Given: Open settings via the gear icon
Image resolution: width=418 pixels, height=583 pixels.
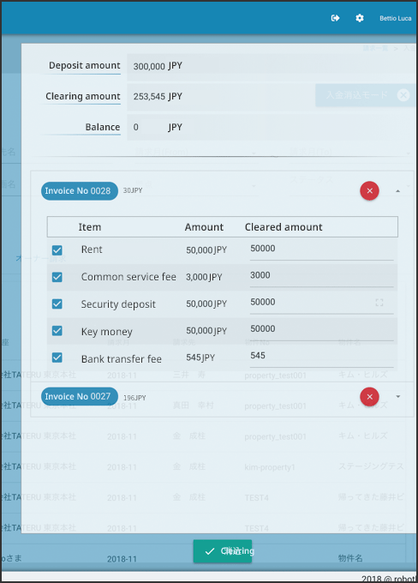Looking at the screenshot, I should click(x=359, y=18).
